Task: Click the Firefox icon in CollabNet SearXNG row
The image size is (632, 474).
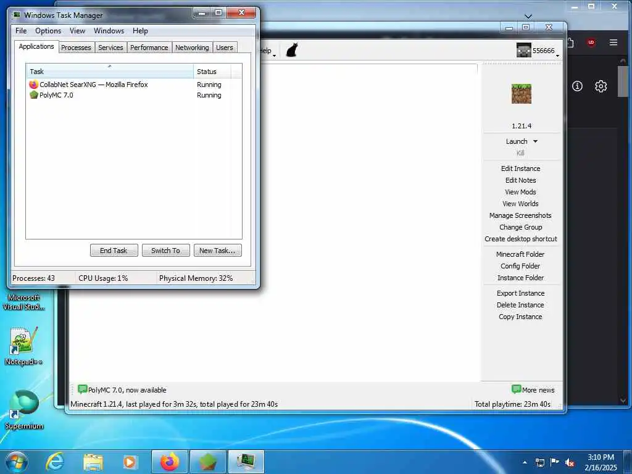Action: [x=33, y=85]
